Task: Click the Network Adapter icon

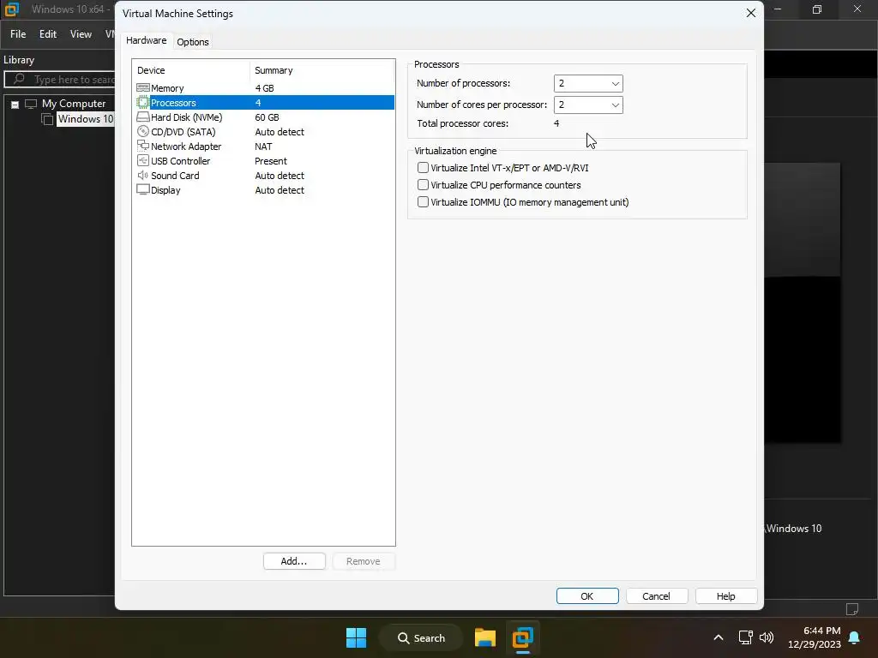Action: [x=143, y=146]
